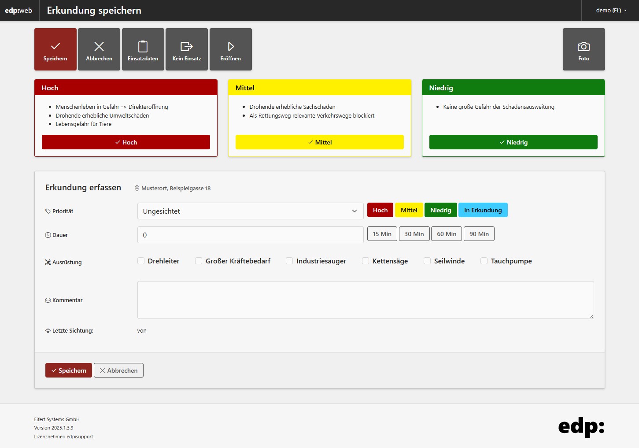
Task: Choose wide red Hoch button in Hoch card
Action: tap(126, 142)
